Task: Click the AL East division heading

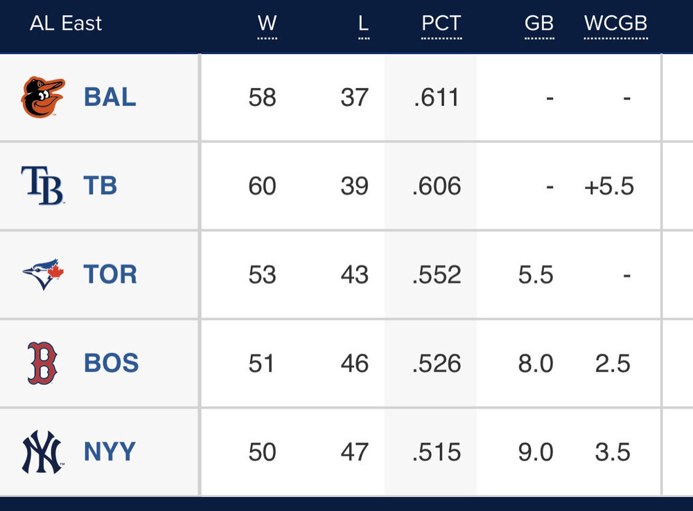Action: coord(66,24)
